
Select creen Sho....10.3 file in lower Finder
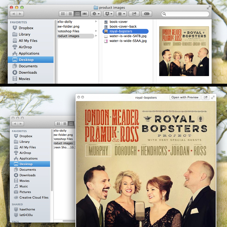point(64,147)
